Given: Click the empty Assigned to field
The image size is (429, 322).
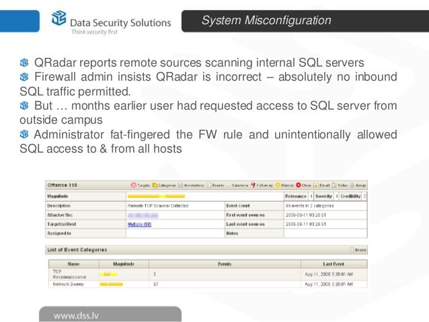Looking at the screenshot, I should pyautogui.click(x=175, y=233).
